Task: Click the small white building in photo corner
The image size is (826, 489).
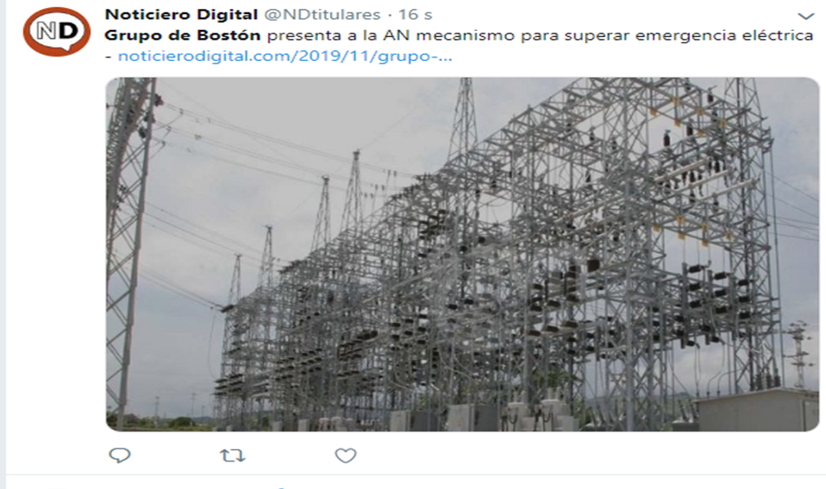Action: [x=757, y=410]
